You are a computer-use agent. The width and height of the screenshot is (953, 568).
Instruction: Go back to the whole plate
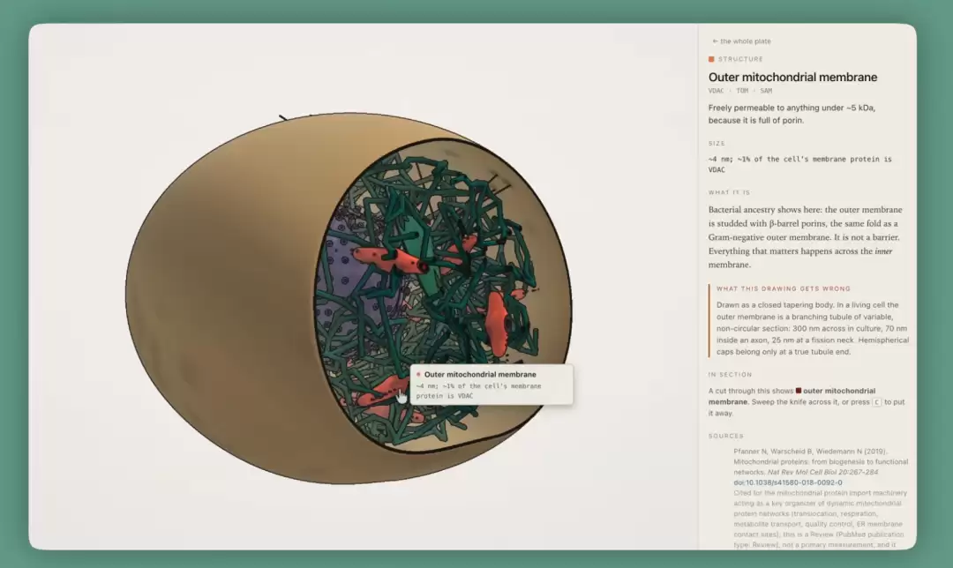[741, 41]
